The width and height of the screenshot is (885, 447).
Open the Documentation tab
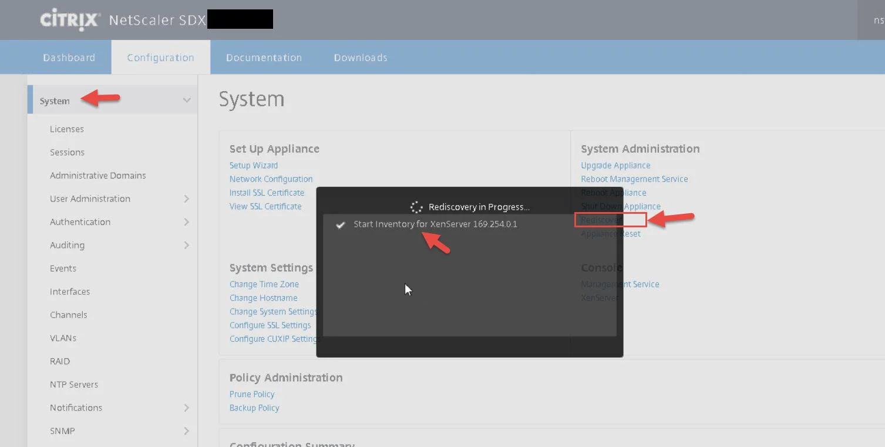(x=264, y=58)
